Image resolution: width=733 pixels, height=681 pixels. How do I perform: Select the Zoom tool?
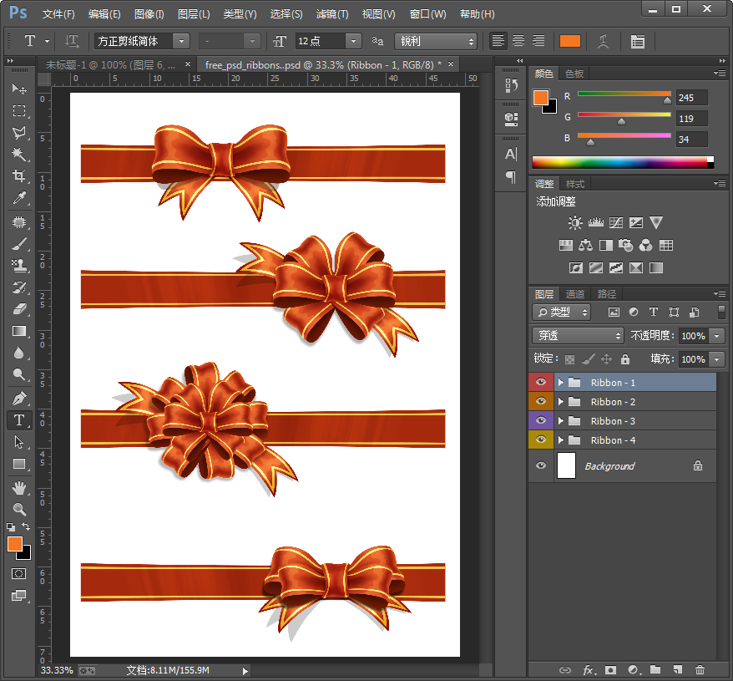coord(18,509)
